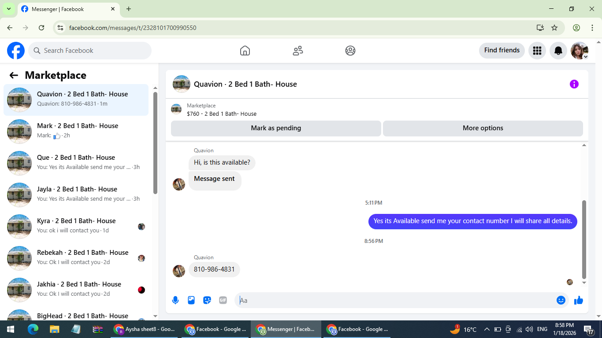Open the Home feed icon
The width and height of the screenshot is (602, 338).
point(245,51)
